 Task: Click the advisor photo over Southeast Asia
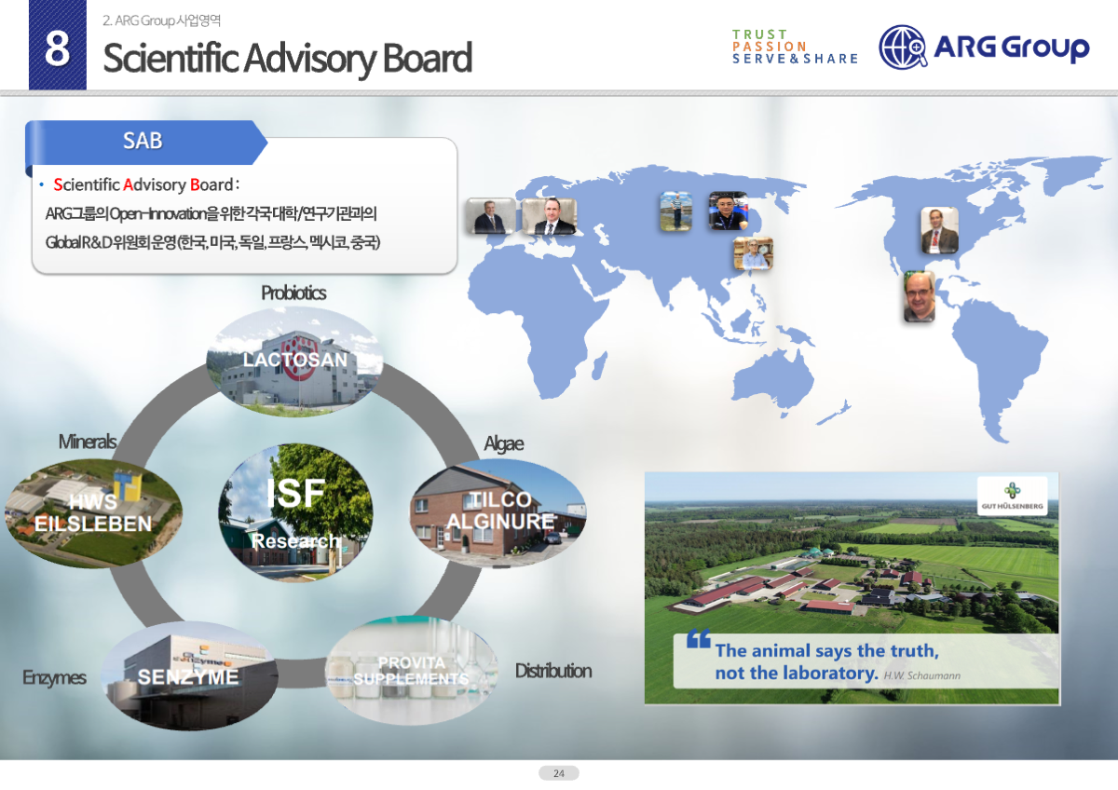click(x=752, y=253)
